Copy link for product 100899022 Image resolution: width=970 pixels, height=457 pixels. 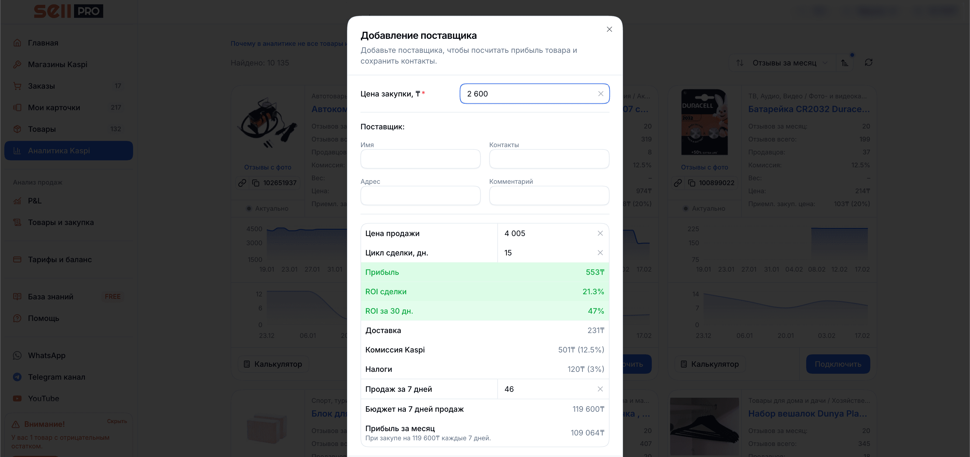(678, 183)
